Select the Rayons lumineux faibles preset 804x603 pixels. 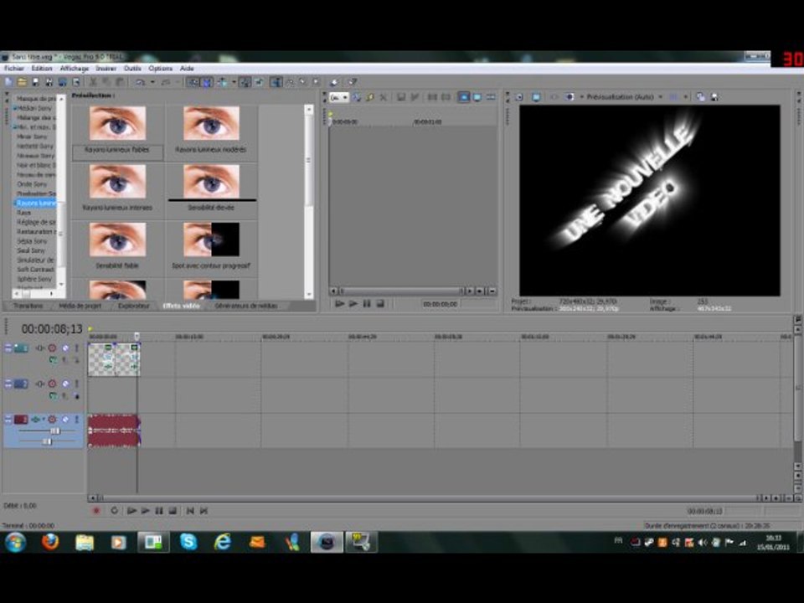(x=117, y=131)
